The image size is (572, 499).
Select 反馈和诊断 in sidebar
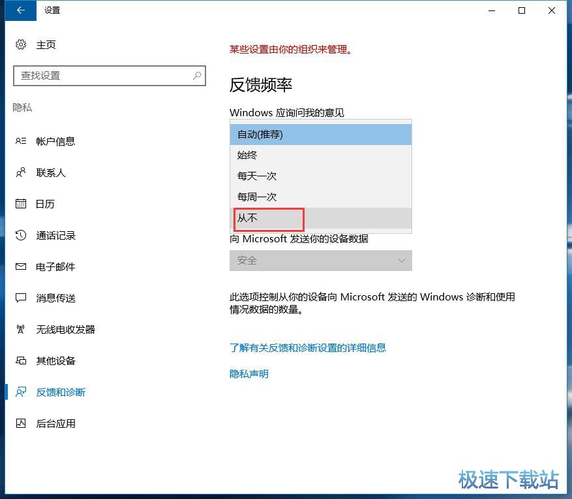(61, 393)
